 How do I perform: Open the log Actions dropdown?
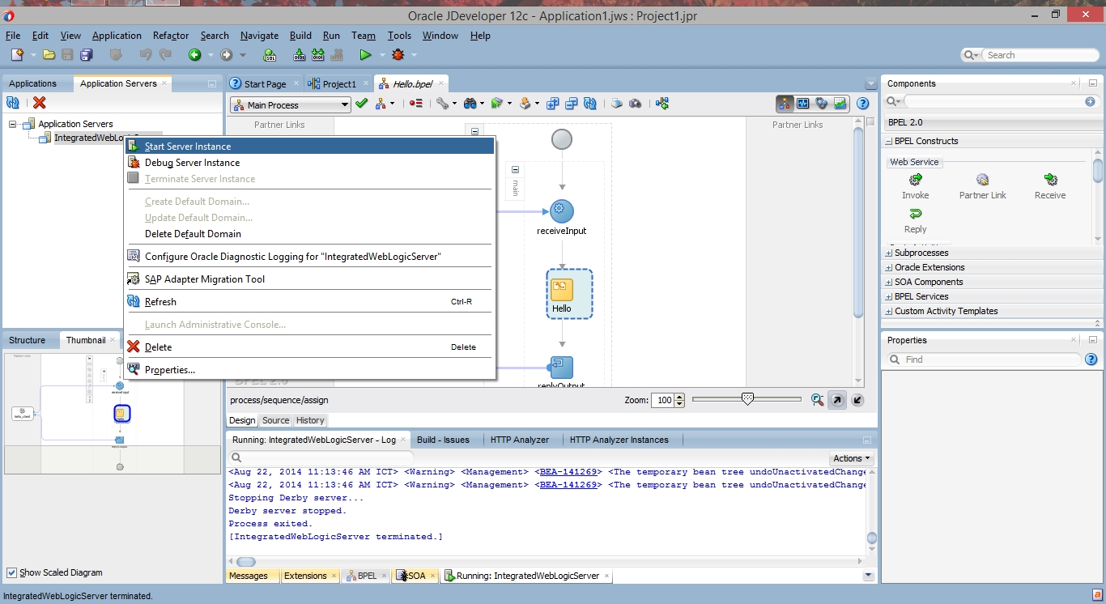click(x=851, y=458)
